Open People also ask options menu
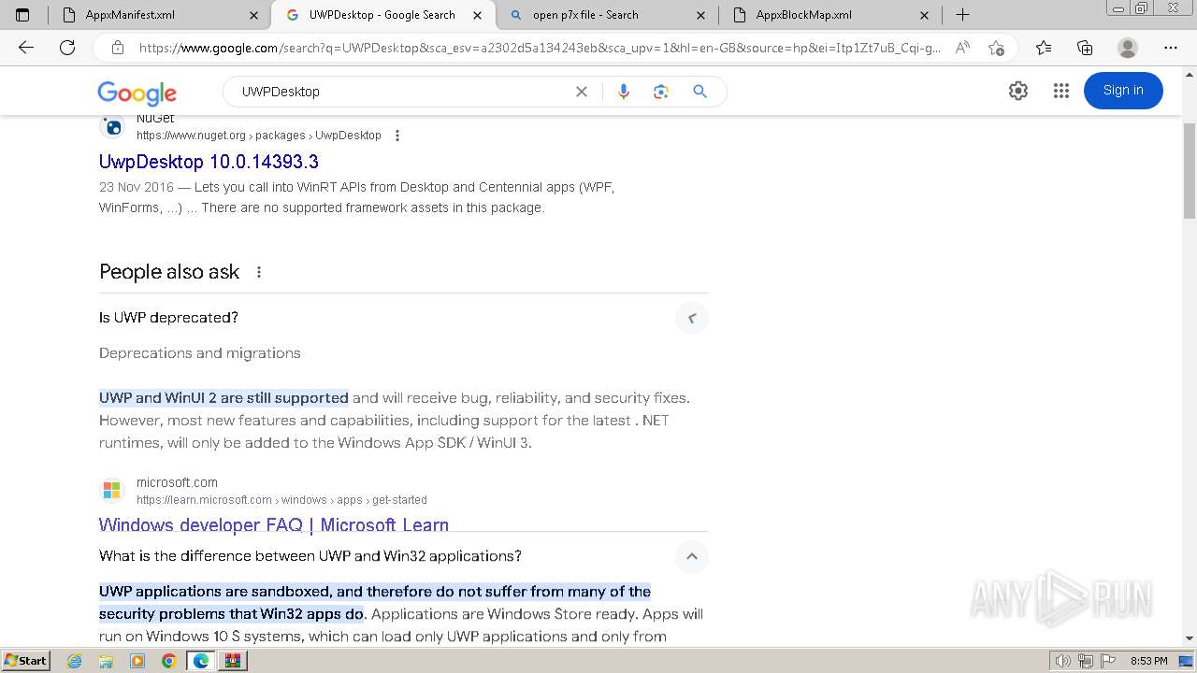Screen dimensions: 1197x673 point(259,272)
